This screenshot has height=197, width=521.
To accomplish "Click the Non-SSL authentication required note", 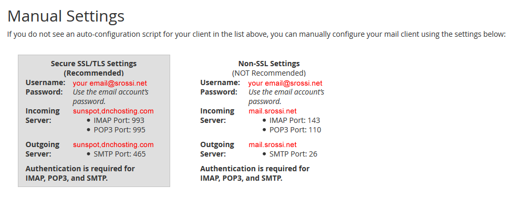I will tap(255, 173).
